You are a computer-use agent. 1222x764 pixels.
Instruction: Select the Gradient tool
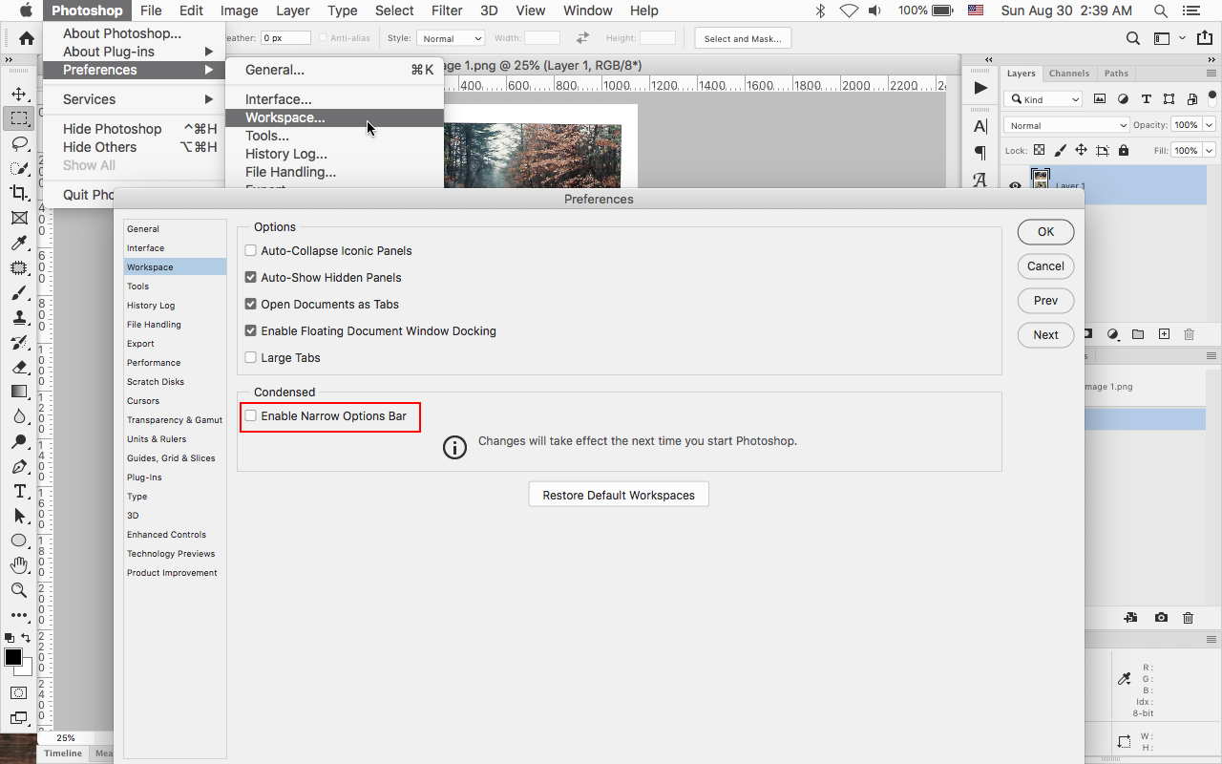pyautogui.click(x=19, y=392)
